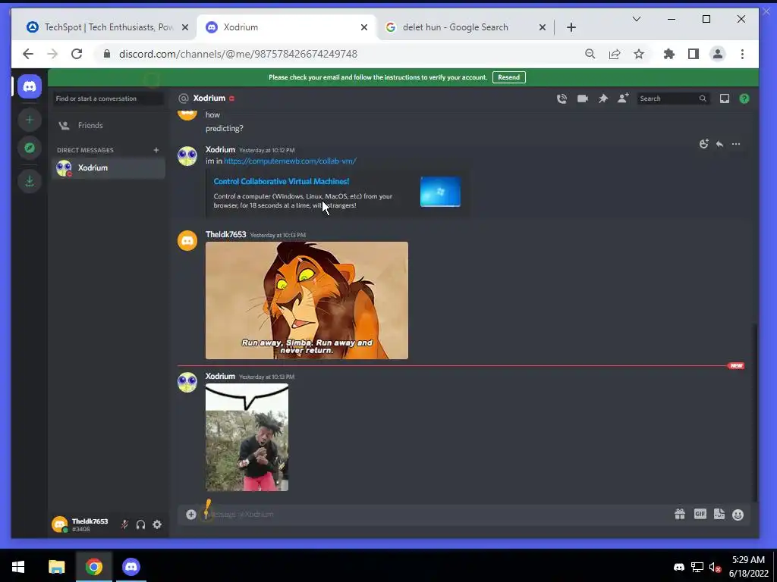Click the discord.com address bar URL
The image size is (777, 582).
tap(238, 54)
